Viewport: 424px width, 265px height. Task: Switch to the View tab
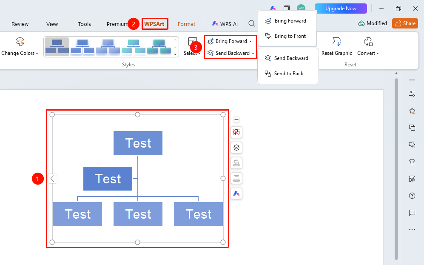pyautogui.click(x=52, y=24)
